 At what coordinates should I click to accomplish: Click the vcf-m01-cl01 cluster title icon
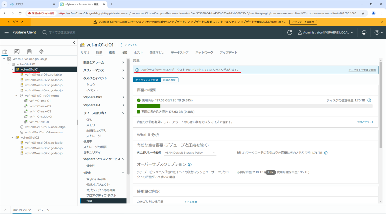point(83,45)
